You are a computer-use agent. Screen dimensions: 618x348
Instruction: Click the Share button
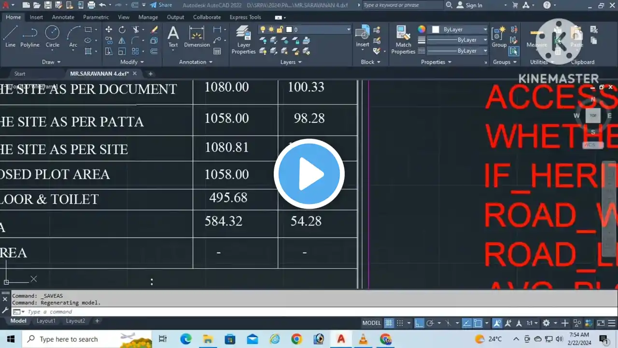[161, 5]
